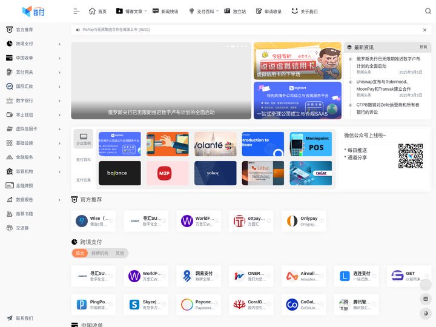Image resolution: width=436 pixels, height=327 pixels.
Task: Open the Wise recommended card
Action: pyautogui.click(x=93, y=221)
